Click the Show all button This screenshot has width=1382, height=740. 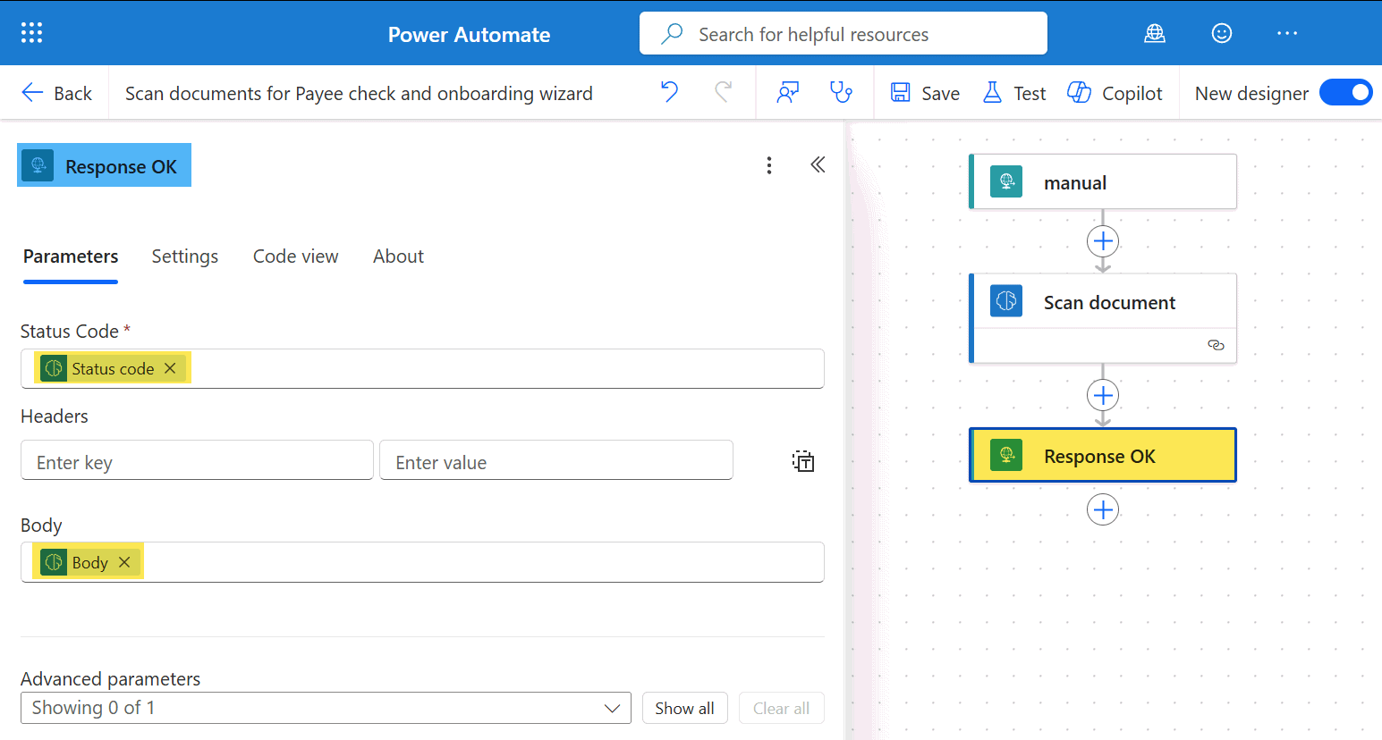point(684,708)
